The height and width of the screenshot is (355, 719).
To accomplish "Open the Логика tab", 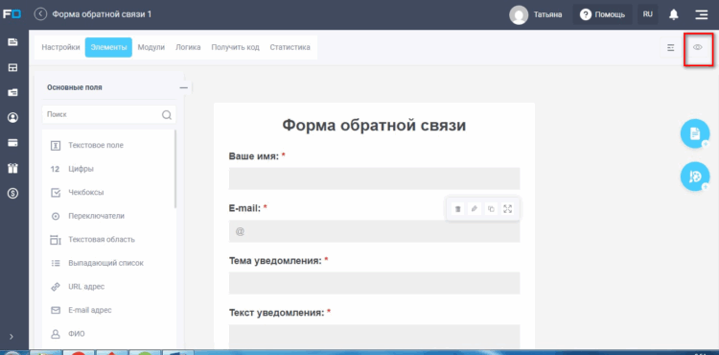I will 188,47.
